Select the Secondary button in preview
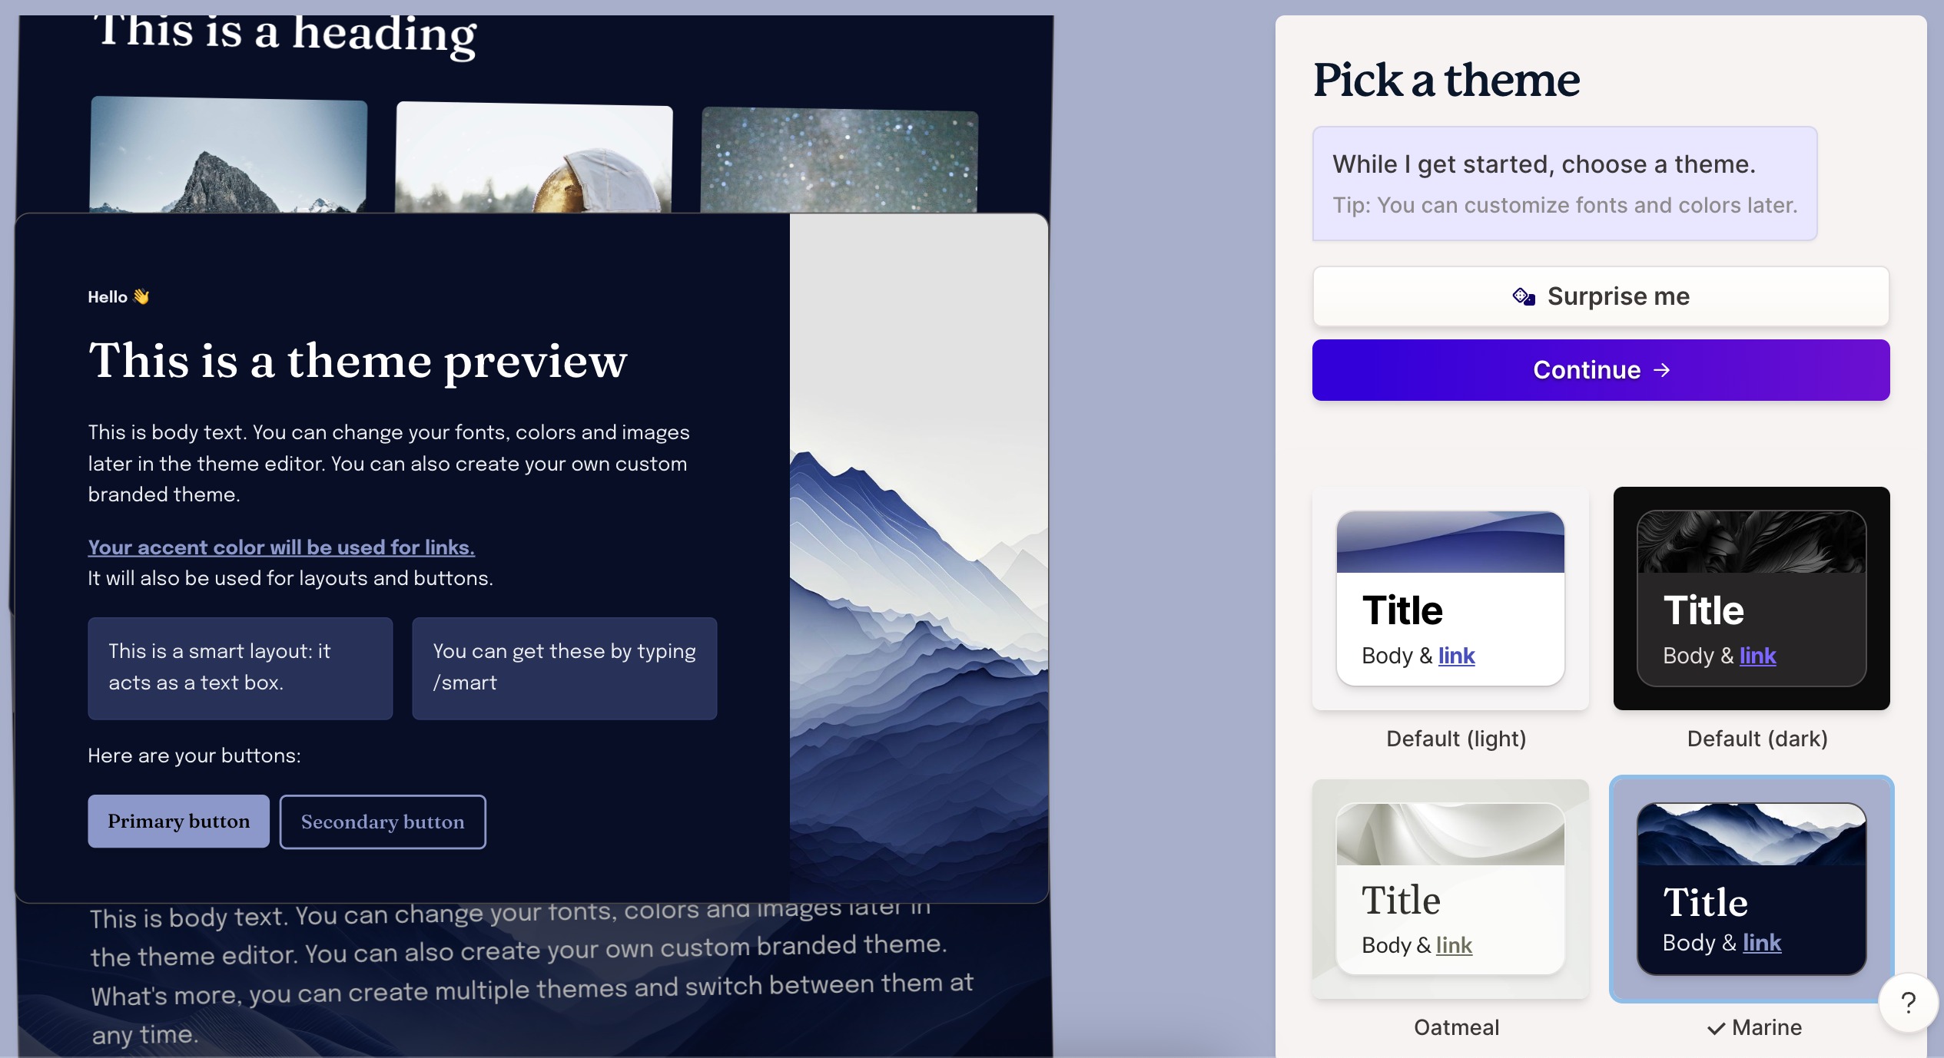The height and width of the screenshot is (1058, 1944). (x=382, y=821)
